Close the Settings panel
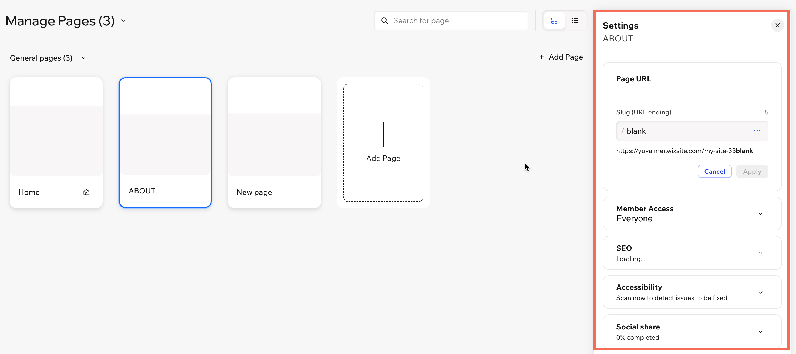The height and width of the screenshot is (354, 796). [777, 25]
